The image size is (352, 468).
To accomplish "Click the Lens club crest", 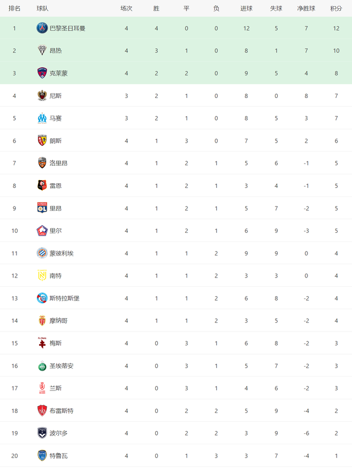I will tap(42, 140).
